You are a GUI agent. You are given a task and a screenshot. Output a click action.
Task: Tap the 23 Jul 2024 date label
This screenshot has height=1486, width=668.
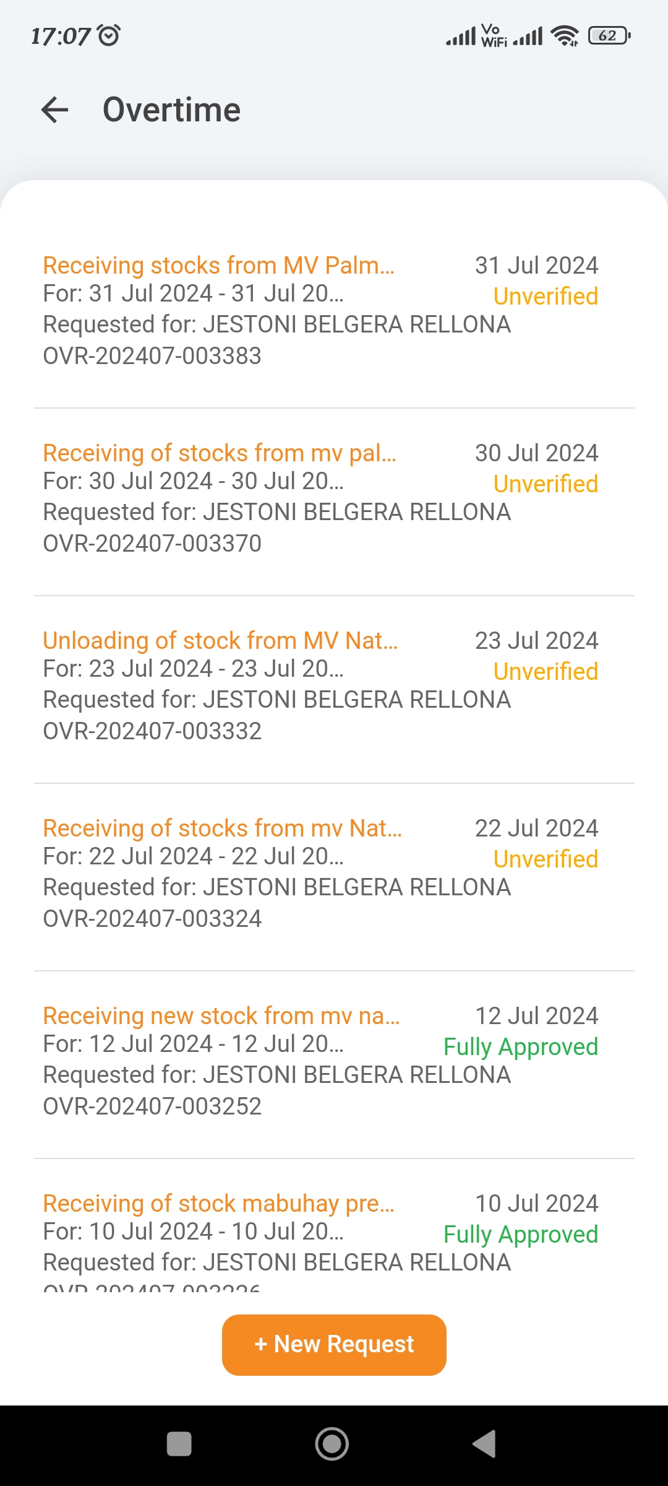click(x=536, y=641)
